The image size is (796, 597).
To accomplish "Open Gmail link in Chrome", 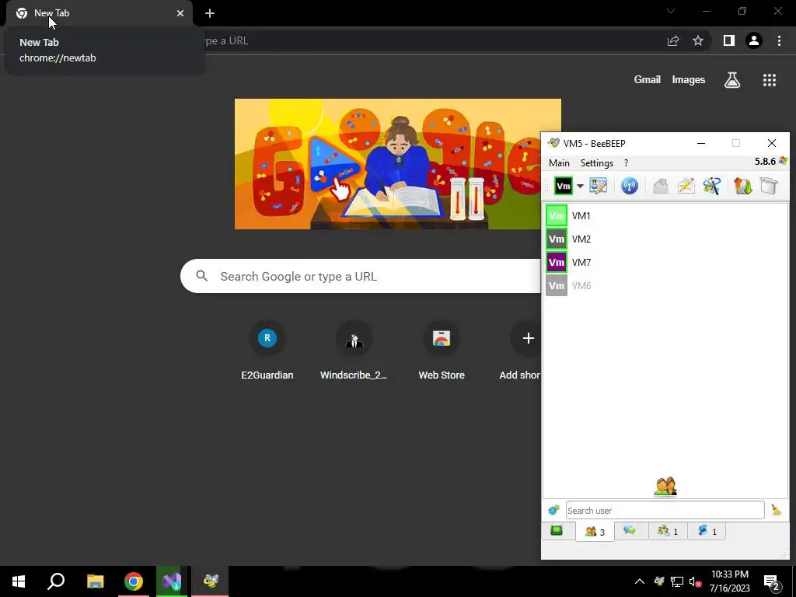I will pyautogui.click(x=648, y=80).
